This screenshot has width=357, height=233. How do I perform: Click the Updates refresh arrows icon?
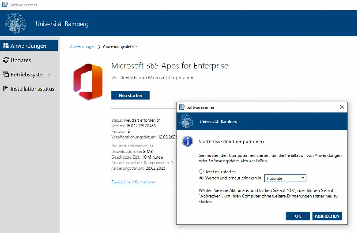(x=6, y=60)
